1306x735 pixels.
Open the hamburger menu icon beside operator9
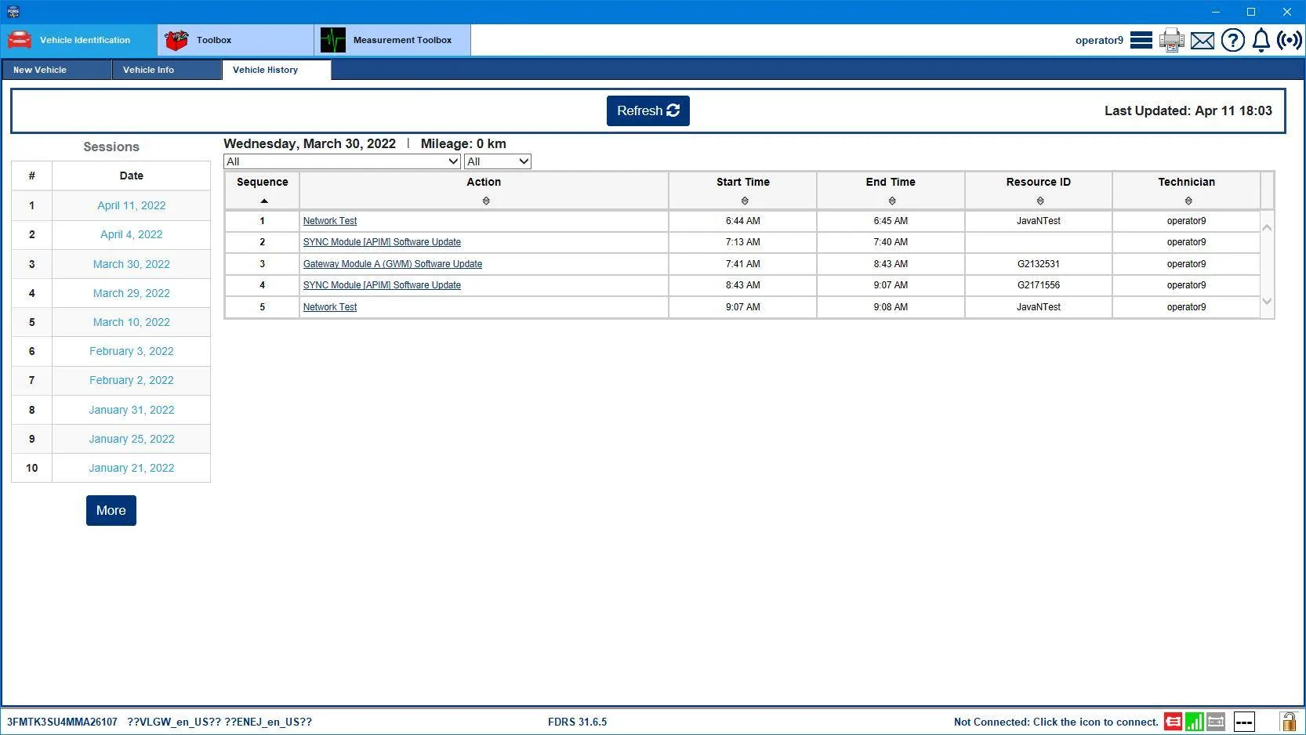pyautogui.click(x=1141, y=40)
